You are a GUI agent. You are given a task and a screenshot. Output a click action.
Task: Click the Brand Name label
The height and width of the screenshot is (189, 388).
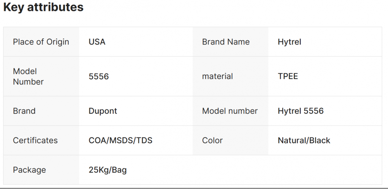(x=226, y=42)
